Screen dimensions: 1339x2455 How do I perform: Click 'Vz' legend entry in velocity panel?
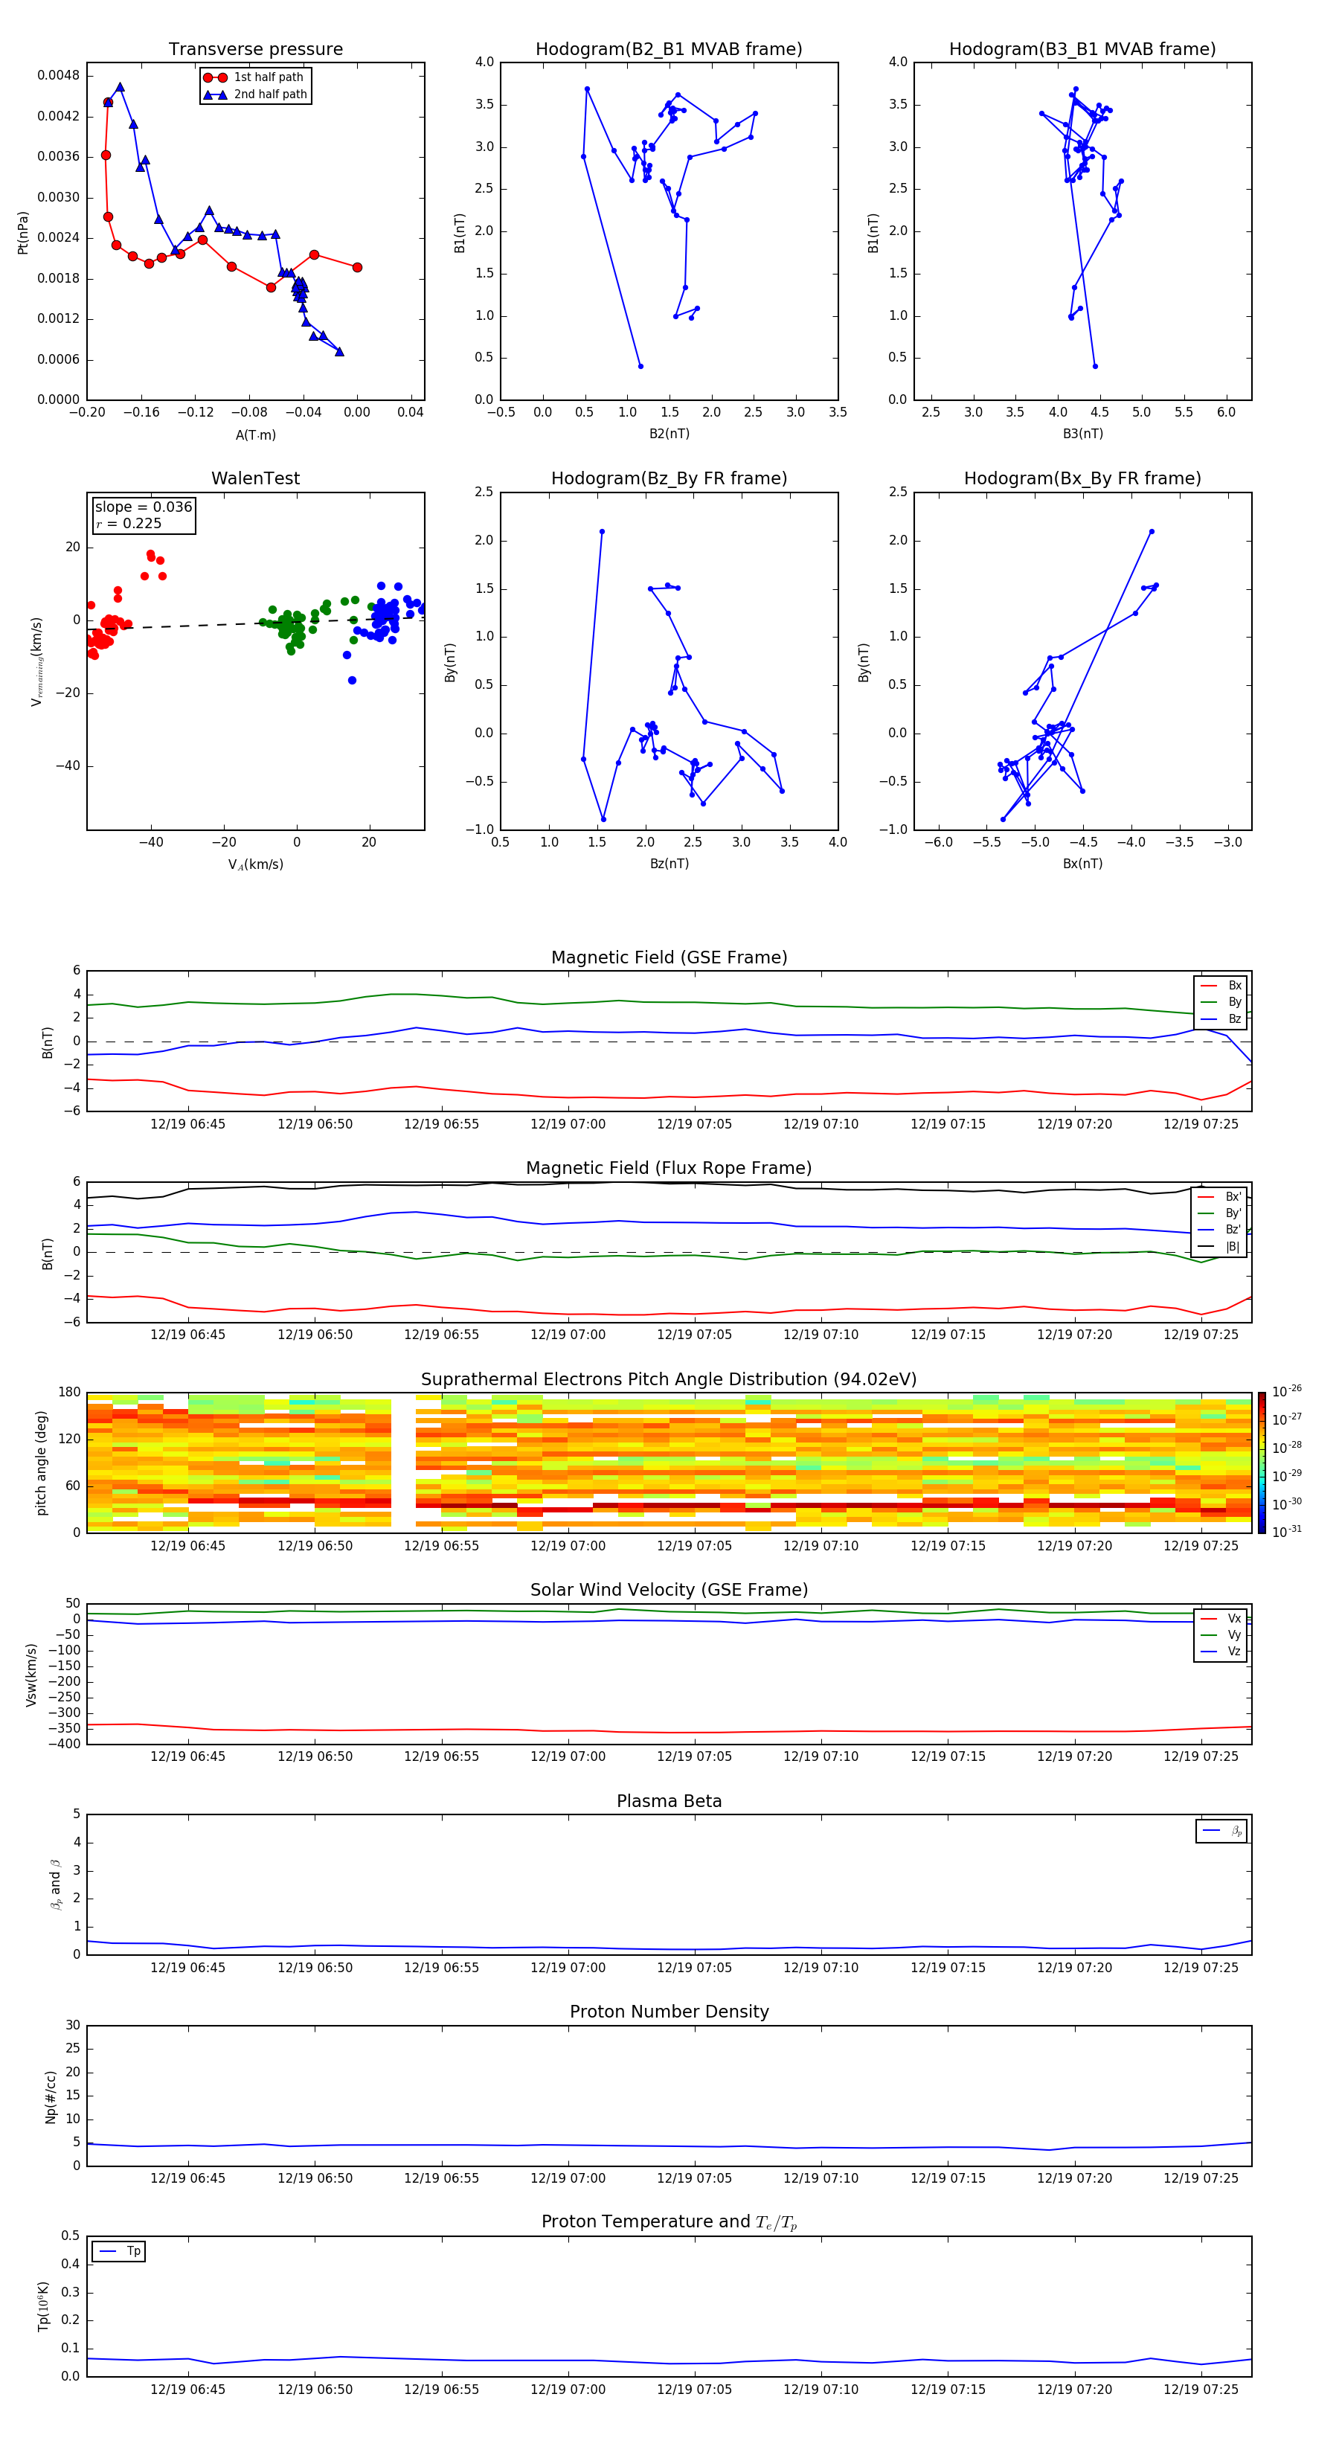tap(1221, 1652)
